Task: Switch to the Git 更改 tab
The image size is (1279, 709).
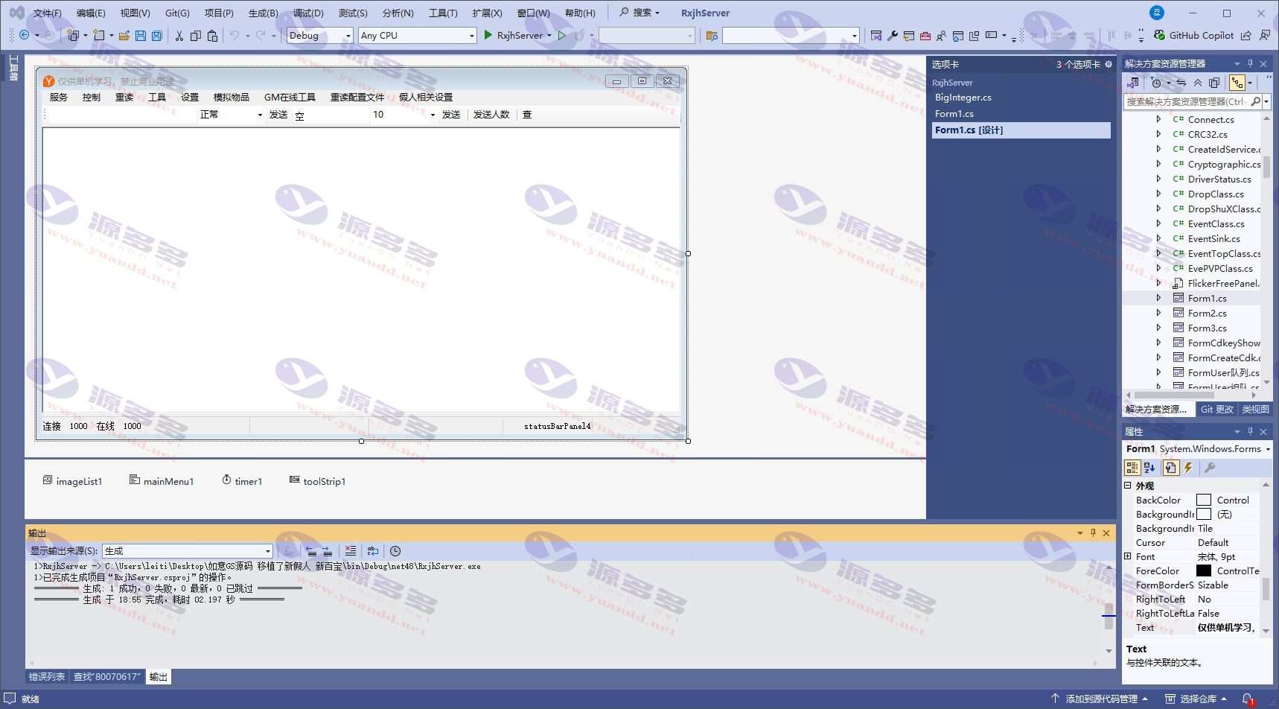Action: pyautogui.click(x=1217, y=410)
